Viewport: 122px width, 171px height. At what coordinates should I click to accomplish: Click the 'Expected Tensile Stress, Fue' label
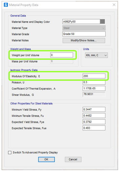pos(29,128)
